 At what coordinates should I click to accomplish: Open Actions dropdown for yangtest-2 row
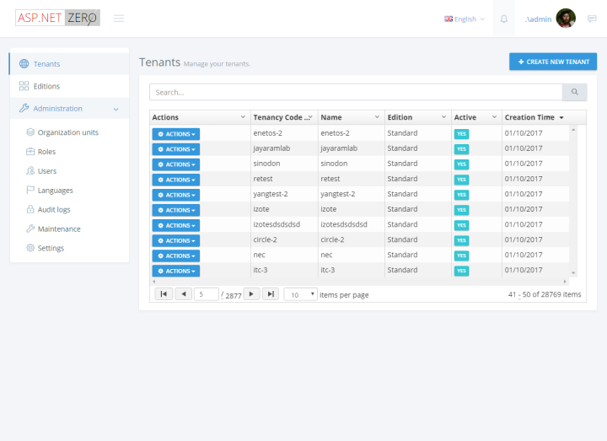click(176, 195)
